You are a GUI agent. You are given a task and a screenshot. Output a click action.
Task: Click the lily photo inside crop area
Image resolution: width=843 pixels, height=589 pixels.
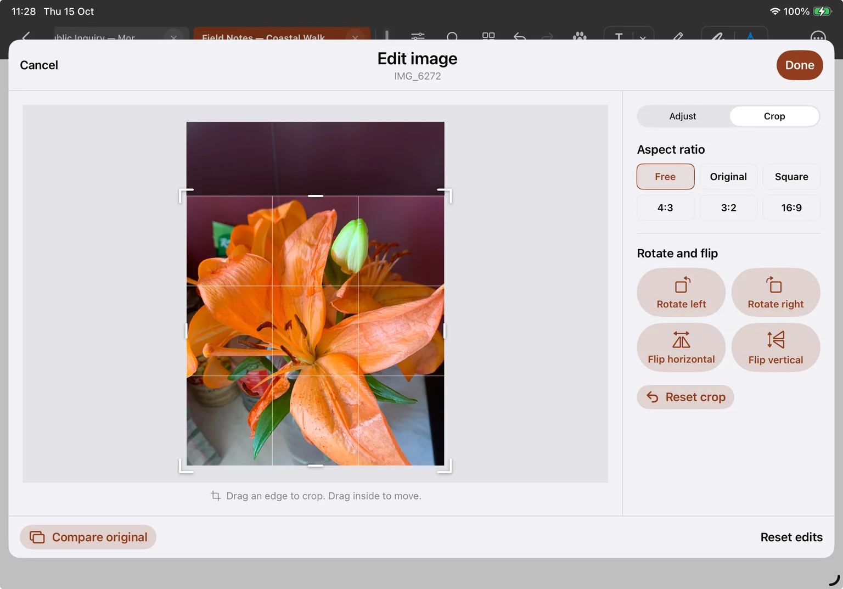(316, 330)
